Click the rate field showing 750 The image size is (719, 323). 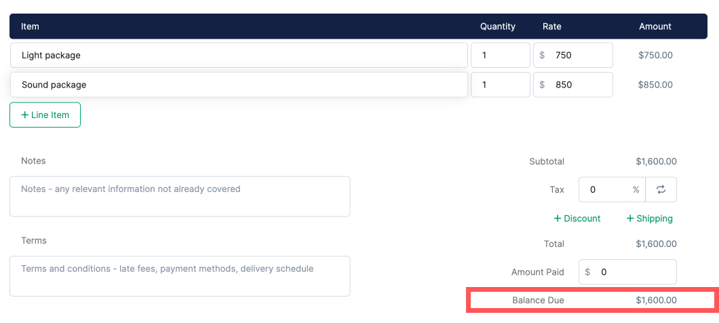pyautogui.click(x=572, y=55)
